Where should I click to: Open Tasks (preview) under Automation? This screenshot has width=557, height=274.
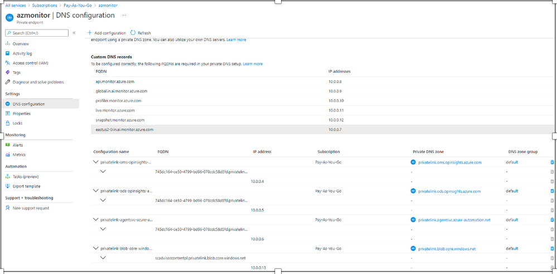tap(26, 177)
